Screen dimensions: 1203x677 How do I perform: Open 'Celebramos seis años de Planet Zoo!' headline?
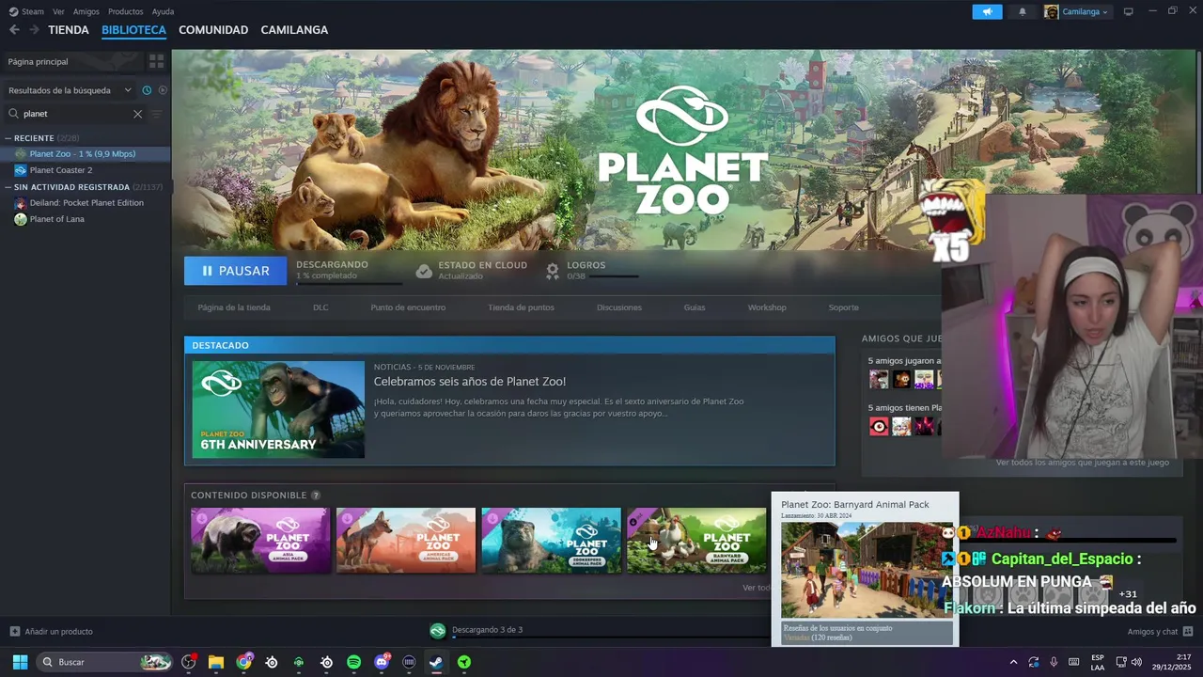[470, 382]
